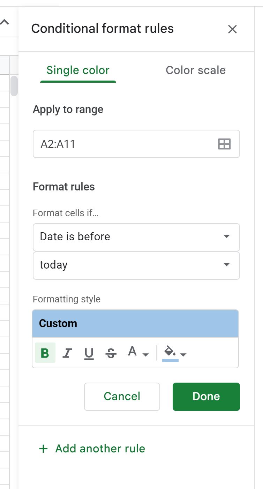Apply strikethrough formatting to the rule style

110,353
